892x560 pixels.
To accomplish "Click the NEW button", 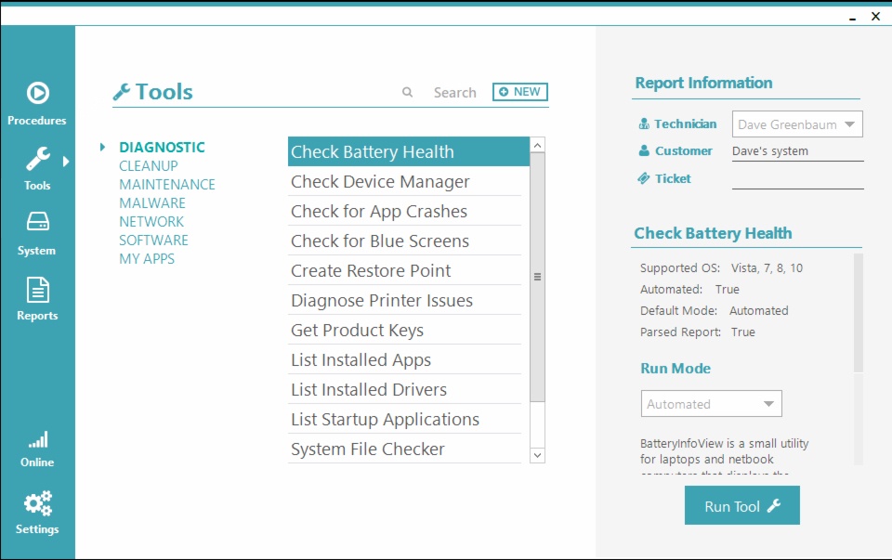I will [x=519, y=92].
